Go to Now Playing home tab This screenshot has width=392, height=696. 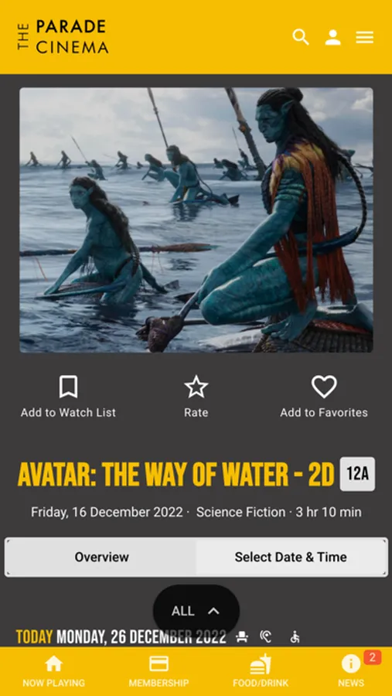coord(53,671)
